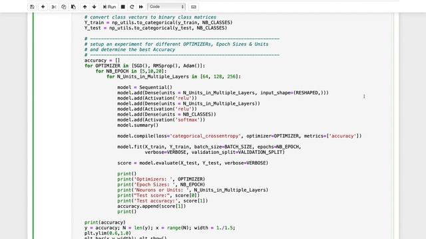The width and height of the screenshot is (426, 239).
Task: Insert a new cell below with the plus icon
Action: point(43,7)
